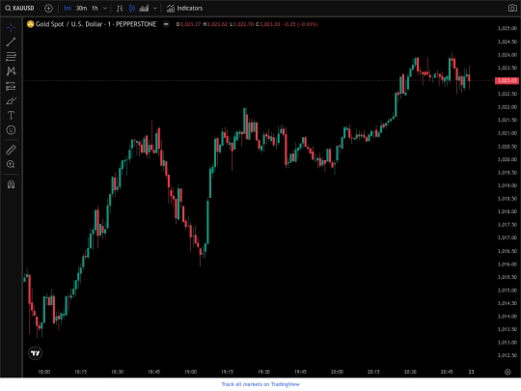
Task: Select the crosshair cursor tool
Action: click(x=11, y=27)
